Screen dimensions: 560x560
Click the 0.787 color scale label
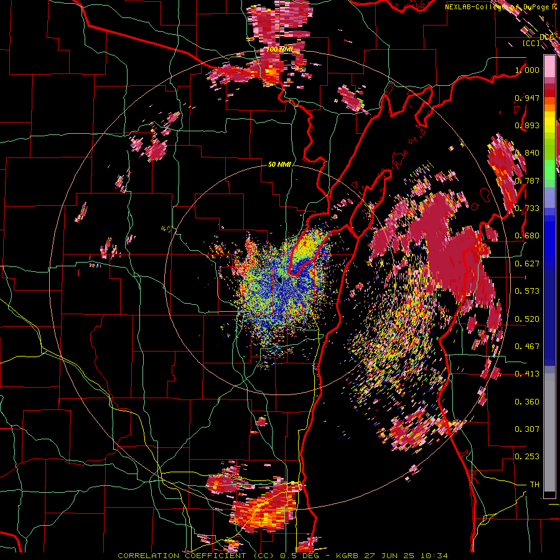(x=527, y=180)
